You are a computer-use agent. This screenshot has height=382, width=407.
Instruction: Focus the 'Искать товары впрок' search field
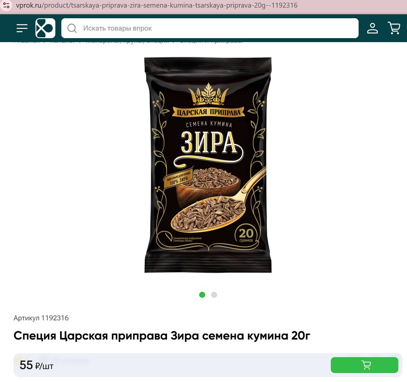210,28
